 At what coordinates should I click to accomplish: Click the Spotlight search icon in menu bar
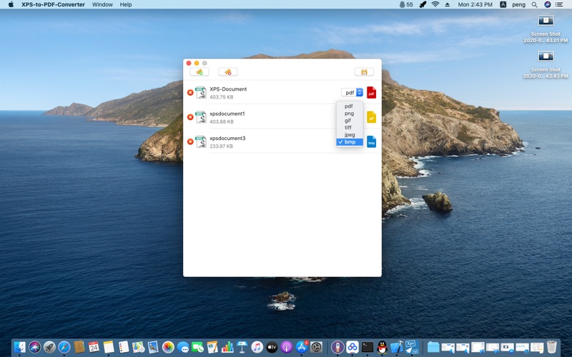(534, 4)
